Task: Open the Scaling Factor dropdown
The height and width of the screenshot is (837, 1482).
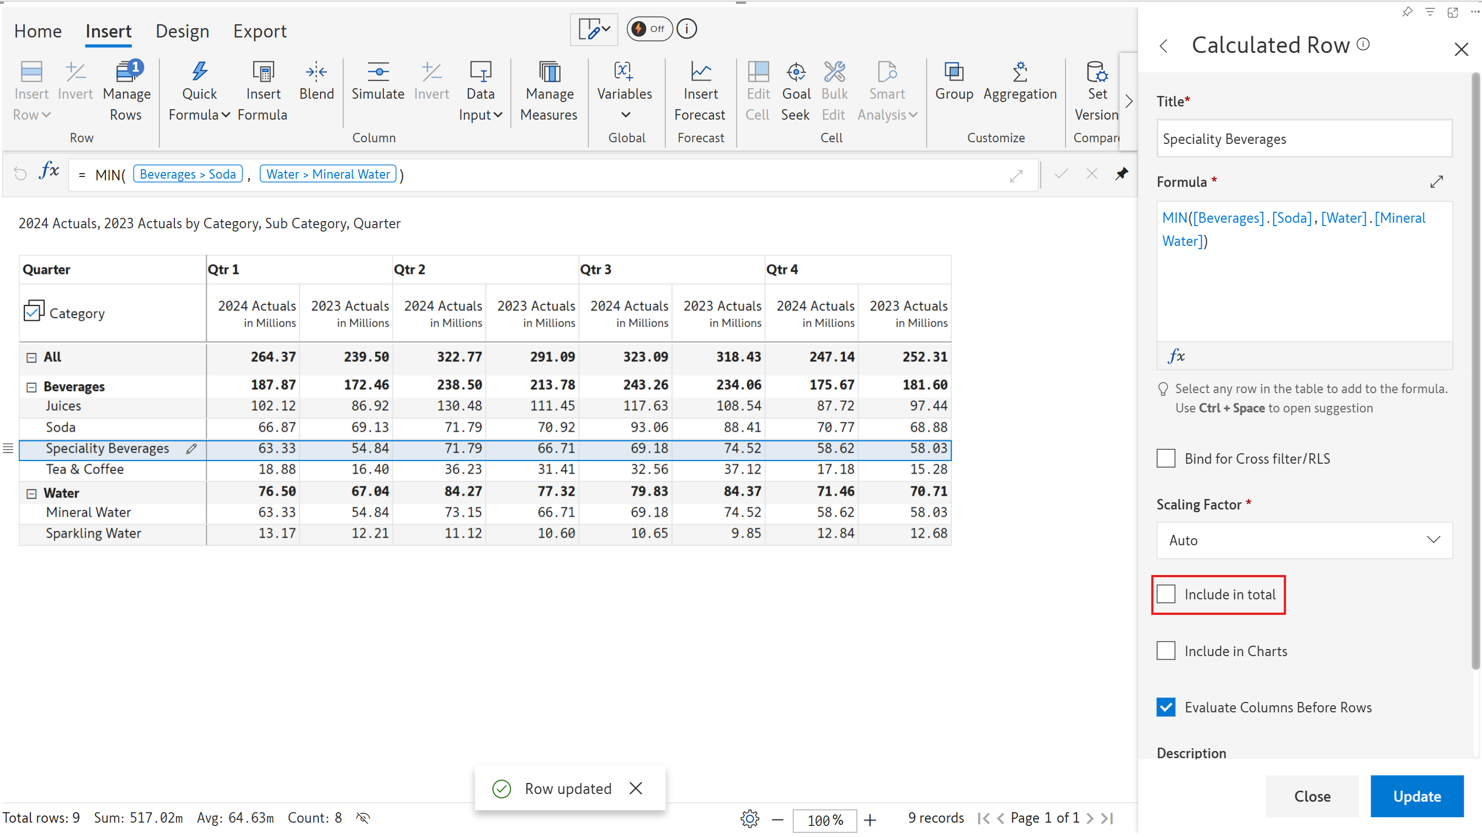Action: pyautogui.click(x=1303, y=540)
